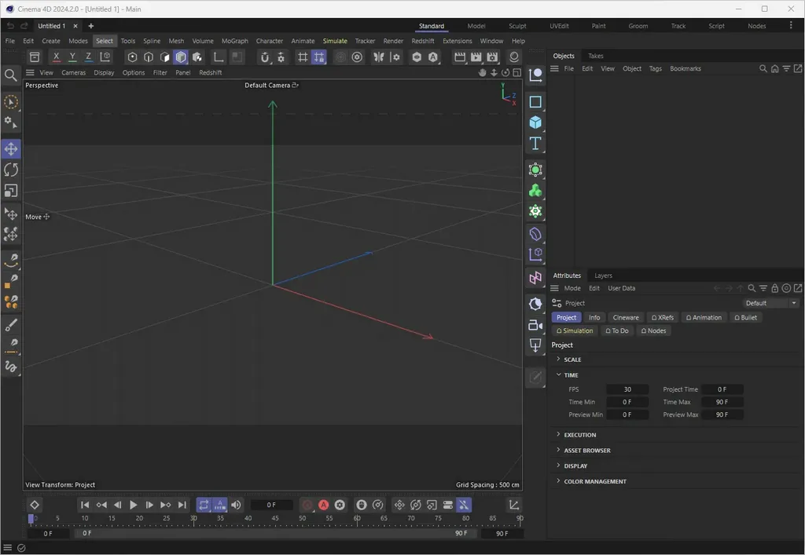Click timeline ruler at frame 45
This screenshot has width=805, height=555.
[x=275, y=519]
